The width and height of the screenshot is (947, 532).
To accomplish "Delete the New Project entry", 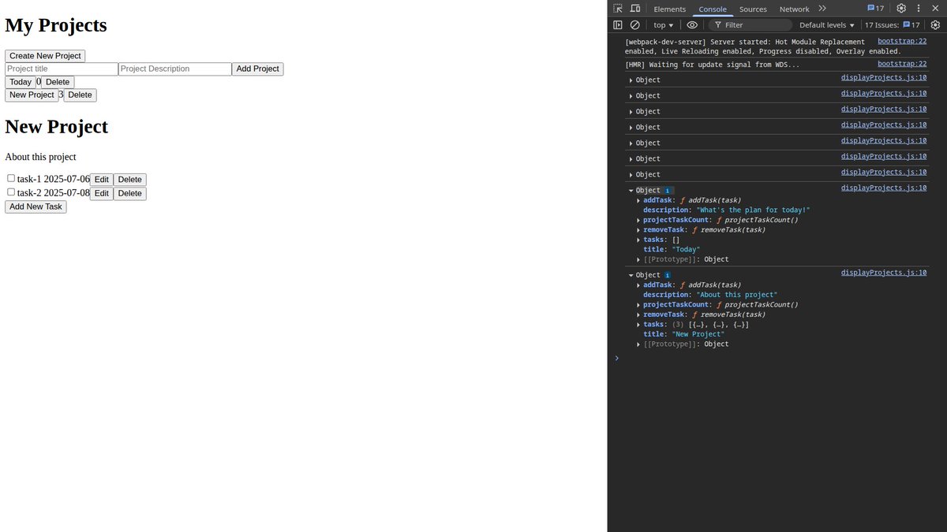I will [80, 95].
